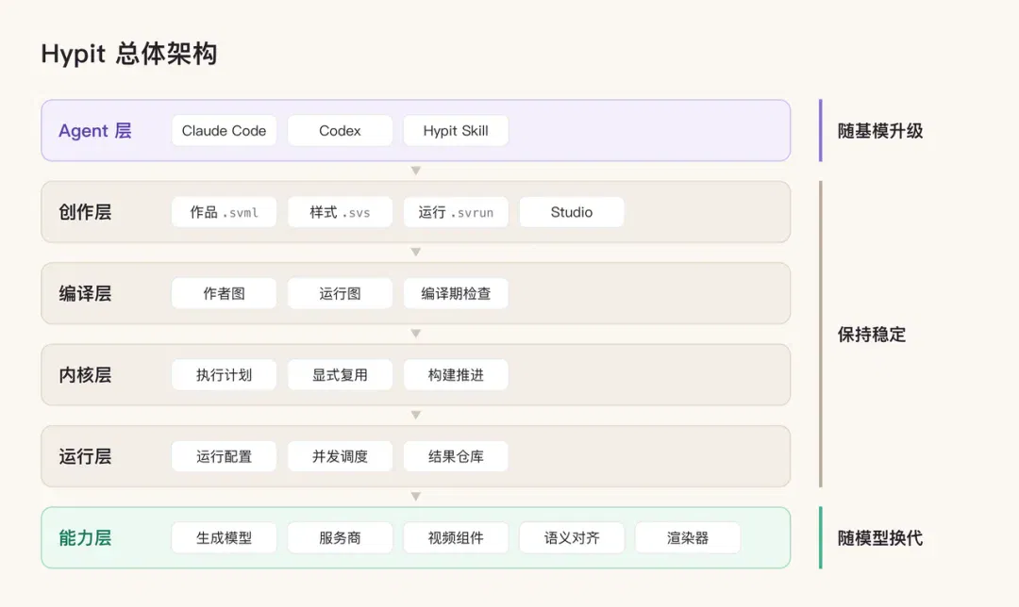Click the 构建推进 chip

pos(456,374)
